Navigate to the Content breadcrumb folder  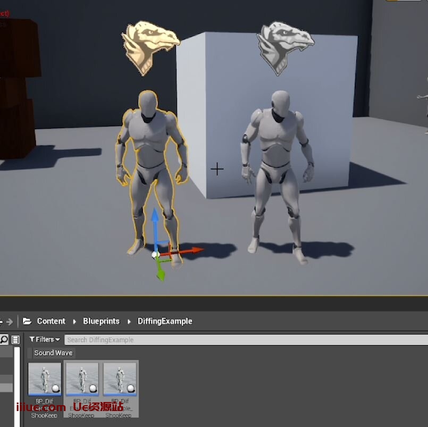(51, 321)
